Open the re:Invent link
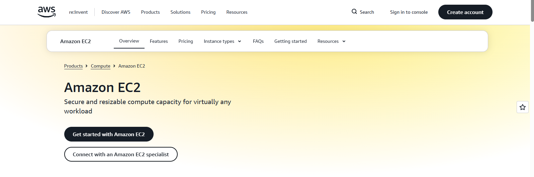 tap(78, 12)
